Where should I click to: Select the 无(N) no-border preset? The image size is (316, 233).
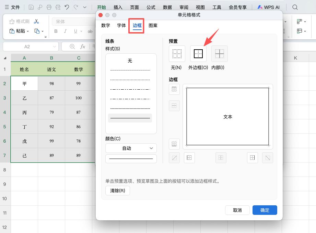coord(177,54)
